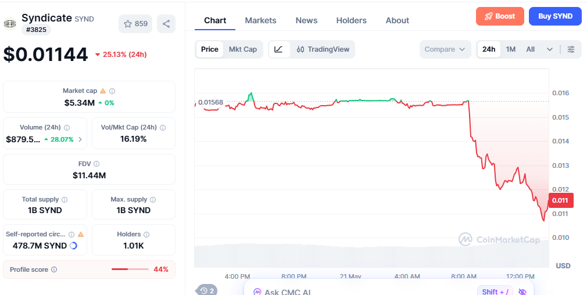Click the Buy SYND button

point(555,16)
